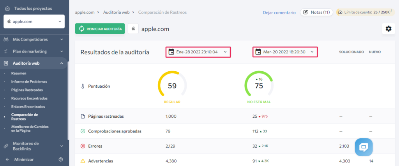
Task: Select Recursos Encontrados in sidebar
Action: [x=29, y=98]
